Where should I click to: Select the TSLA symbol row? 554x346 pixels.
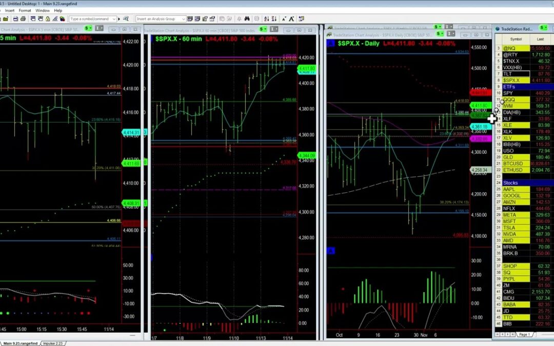point(516,228)
